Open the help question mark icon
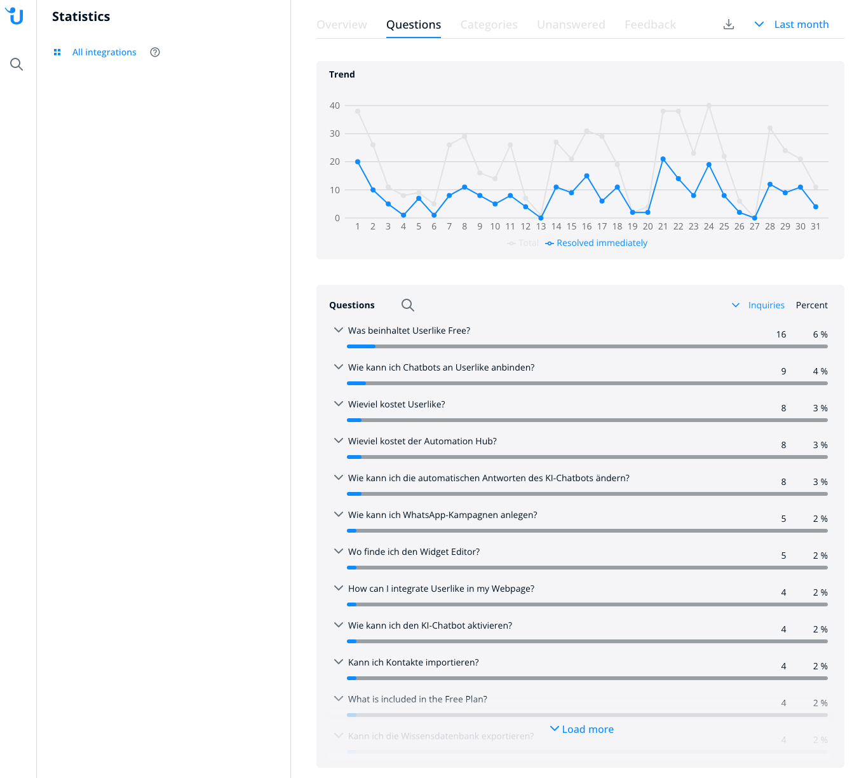This screenshot has height=778, width=859. click(155, 52)
